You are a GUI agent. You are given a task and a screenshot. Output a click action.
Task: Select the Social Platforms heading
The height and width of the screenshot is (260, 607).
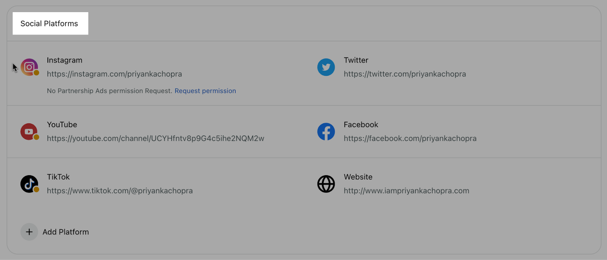[x=49, y=23]
